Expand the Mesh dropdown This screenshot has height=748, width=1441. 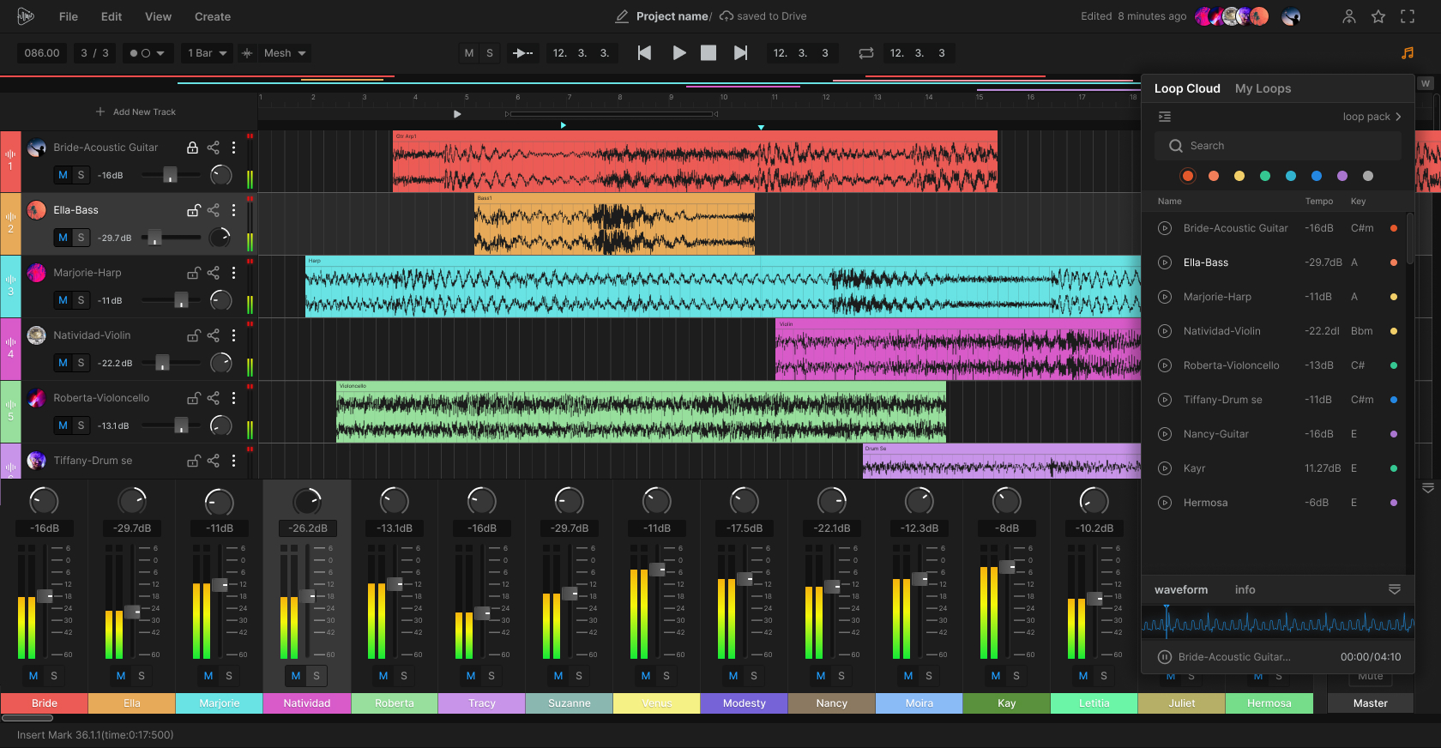click(285, 53)
